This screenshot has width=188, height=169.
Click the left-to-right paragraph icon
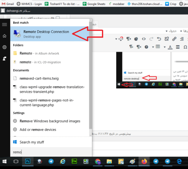[131, 47]
